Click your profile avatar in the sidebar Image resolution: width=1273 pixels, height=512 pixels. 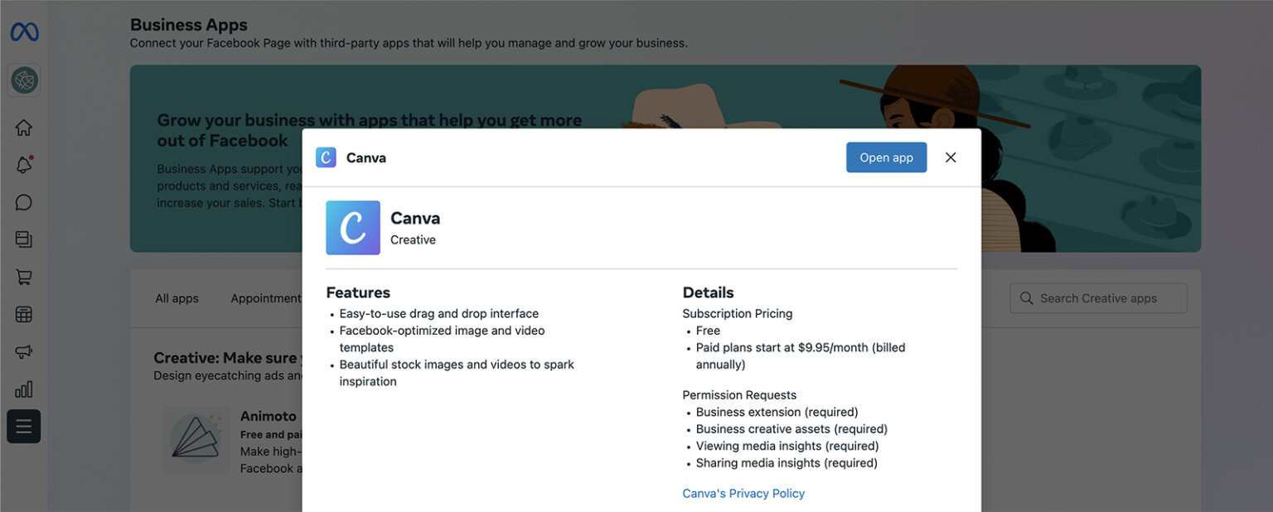coord(24,80)
